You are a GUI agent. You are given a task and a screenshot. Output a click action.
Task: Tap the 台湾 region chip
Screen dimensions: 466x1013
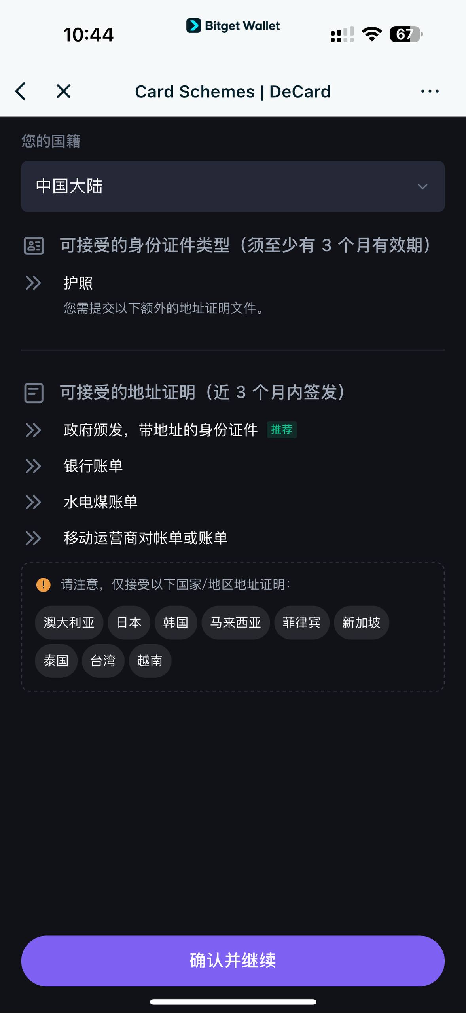click(x=103, y=661)
